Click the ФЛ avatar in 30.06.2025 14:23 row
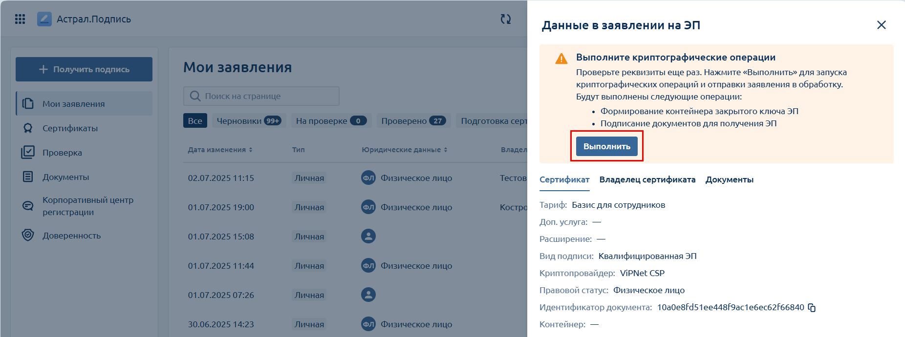905x337 pixels. click(368, 324)
